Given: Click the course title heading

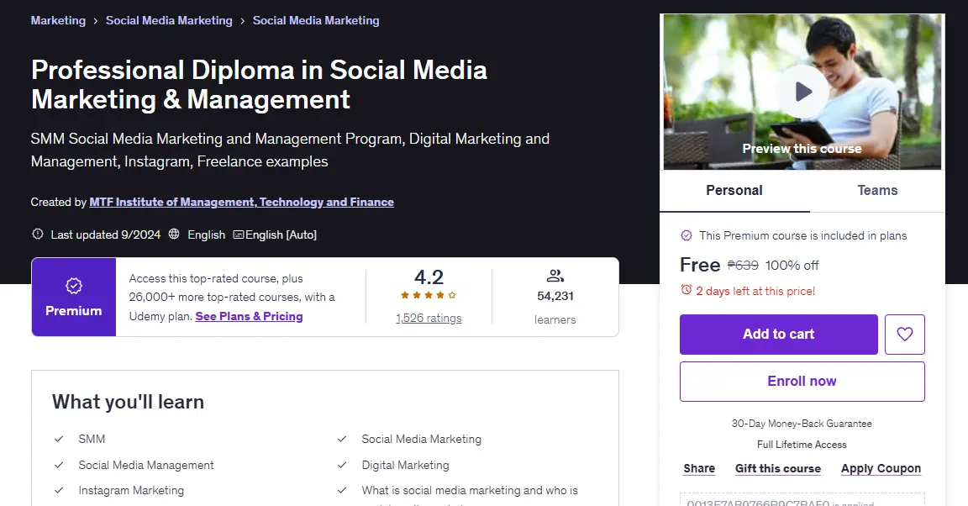Looking at the screenshot, I should coord(260,85).
